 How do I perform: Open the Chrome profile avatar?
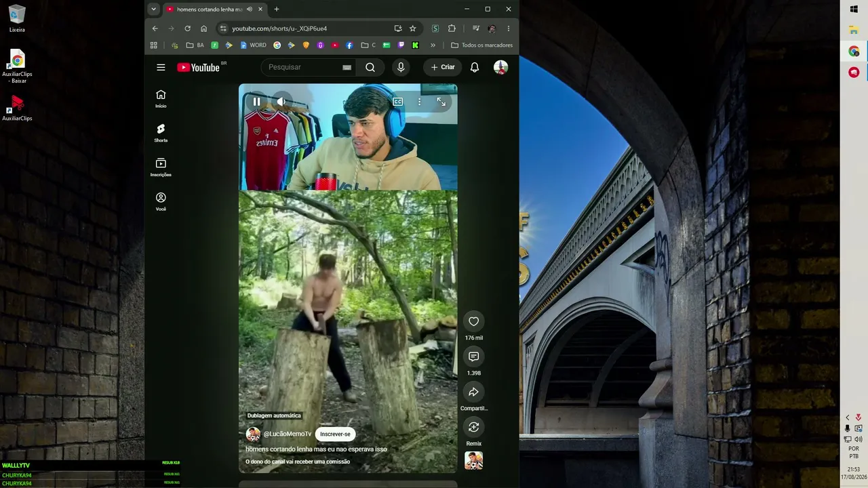tap(492, 28)
